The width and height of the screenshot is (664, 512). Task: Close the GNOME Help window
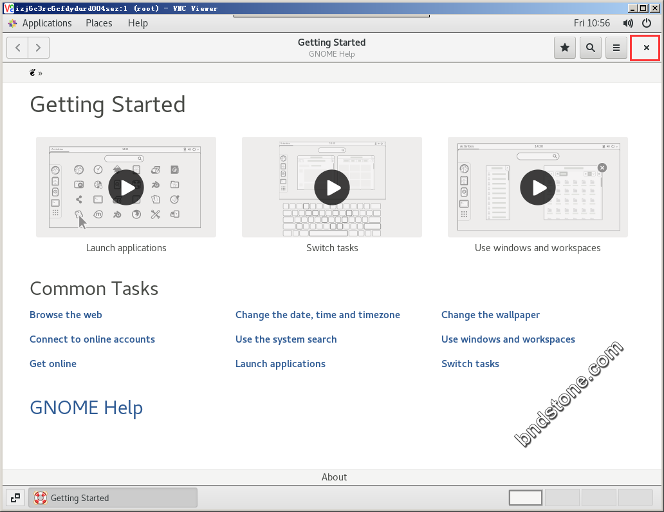(646, 48)
